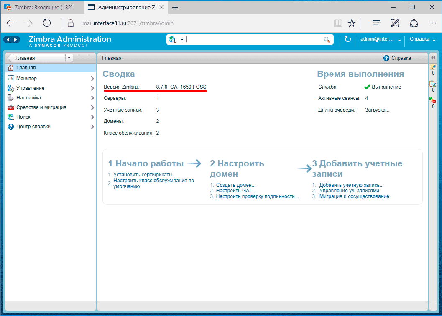Click the Tools and Migration toolbox icon
Image resolution: width=442 pixels, height=316 pixels.
11,107
